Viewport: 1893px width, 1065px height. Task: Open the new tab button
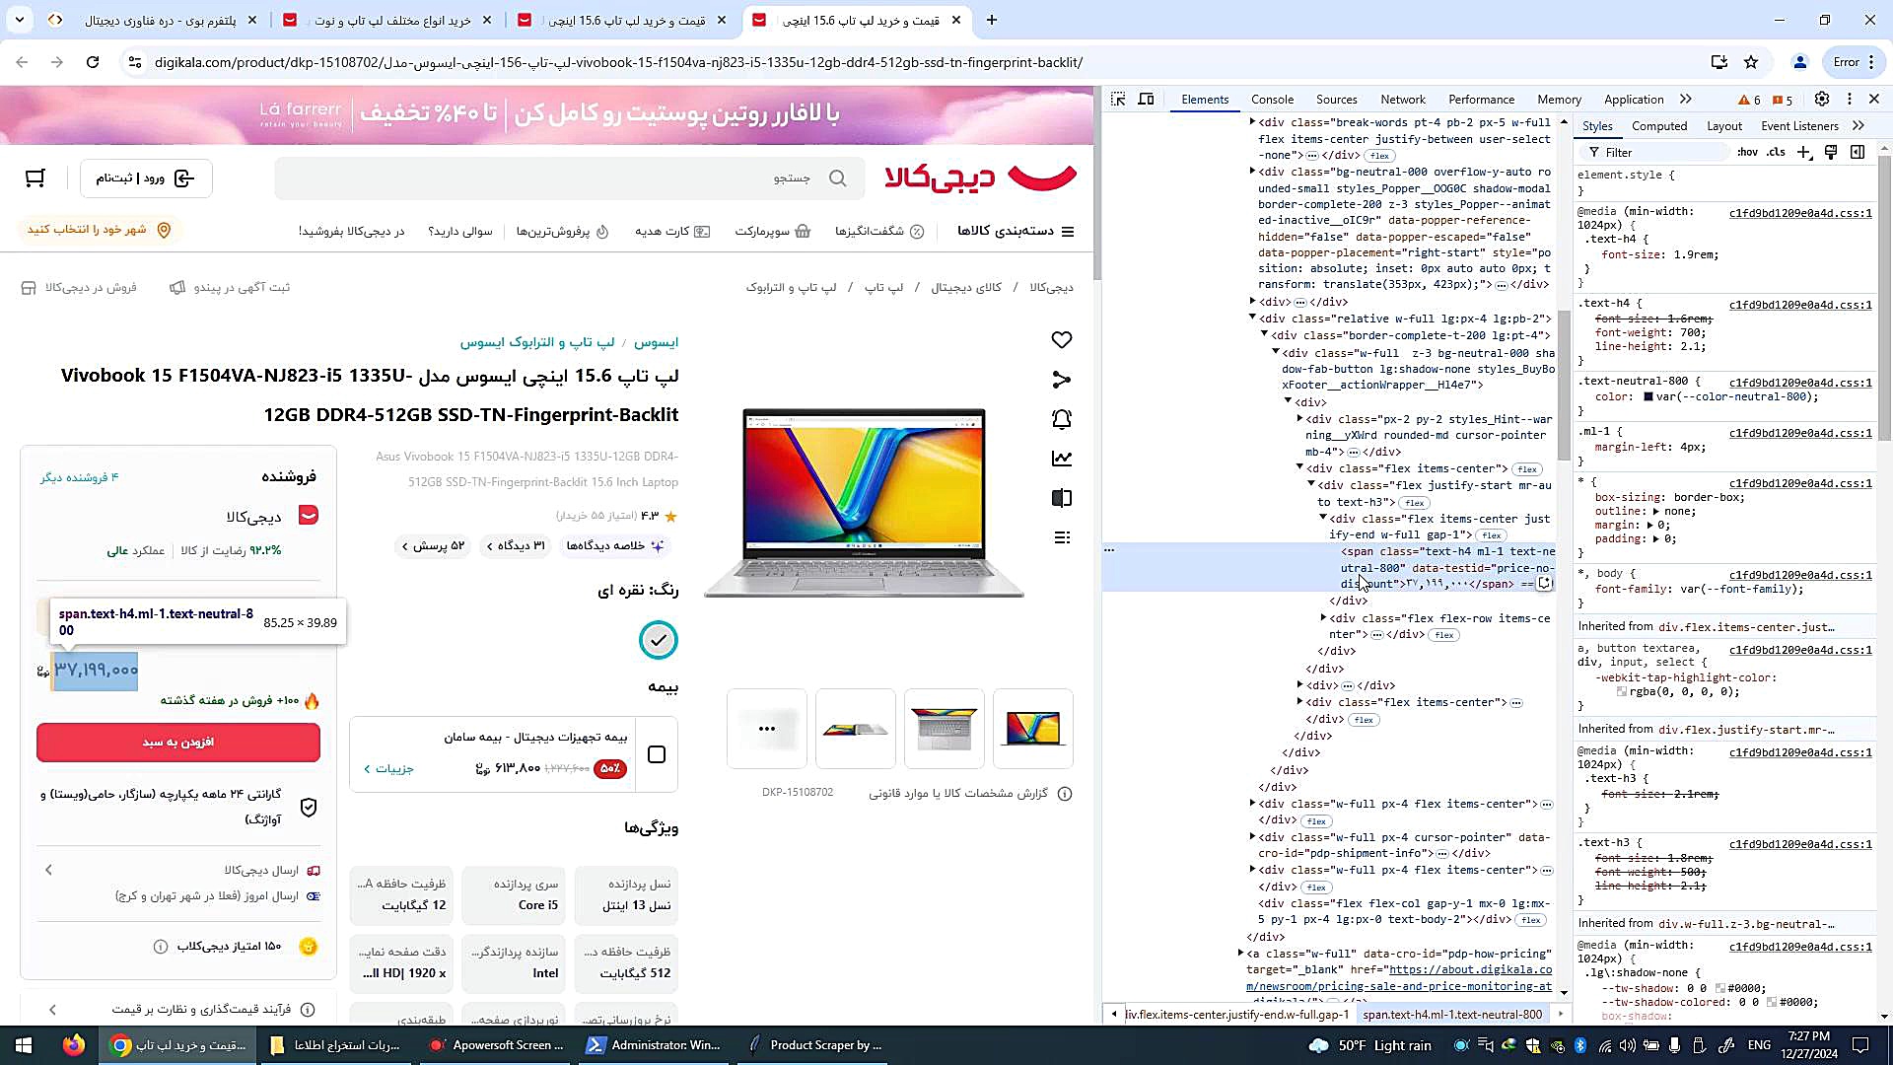click(992, 20)
